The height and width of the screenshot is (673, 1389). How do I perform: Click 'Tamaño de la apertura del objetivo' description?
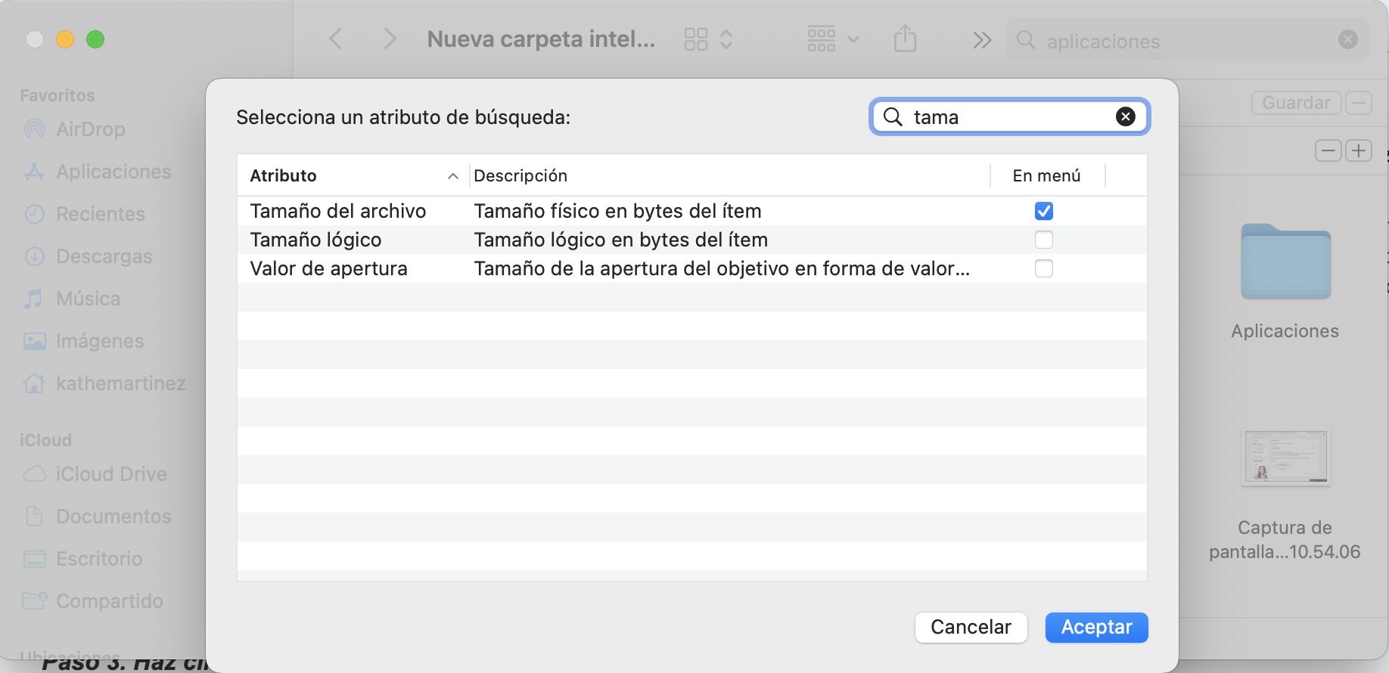click(722, 268)
